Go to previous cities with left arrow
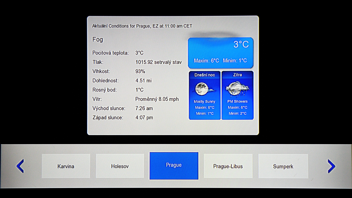The image size is (352, 198). [20, 166]
